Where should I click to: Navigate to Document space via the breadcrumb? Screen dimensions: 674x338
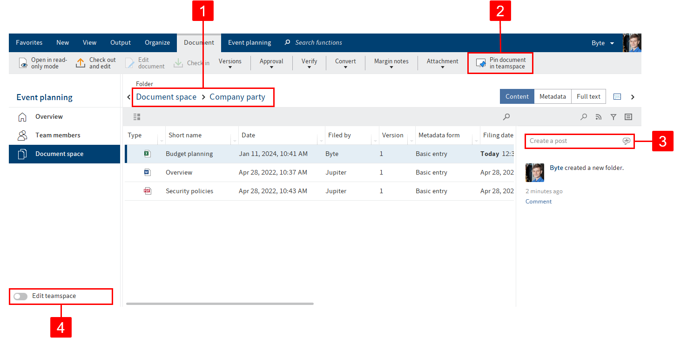coord(166,97)
